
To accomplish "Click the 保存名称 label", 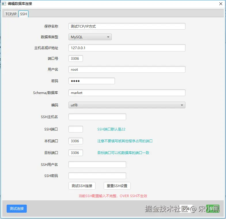I will pyautogui.click(x=51, y=26).
